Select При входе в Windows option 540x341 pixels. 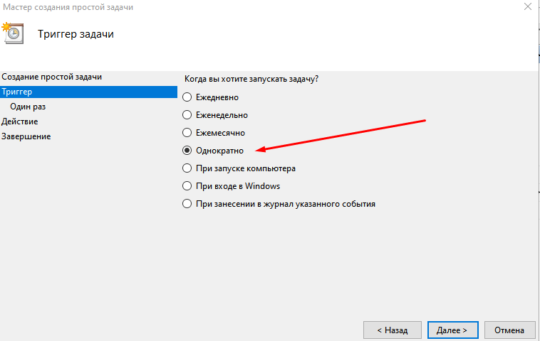(187, 186)
